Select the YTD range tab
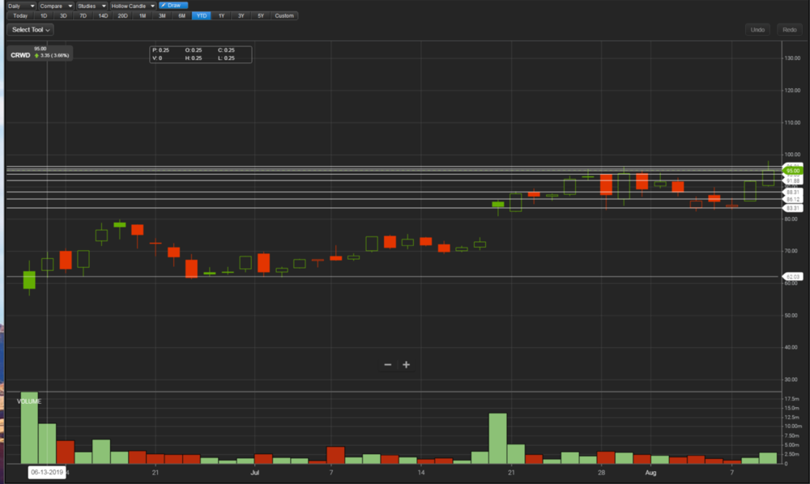 coord(201,16)
